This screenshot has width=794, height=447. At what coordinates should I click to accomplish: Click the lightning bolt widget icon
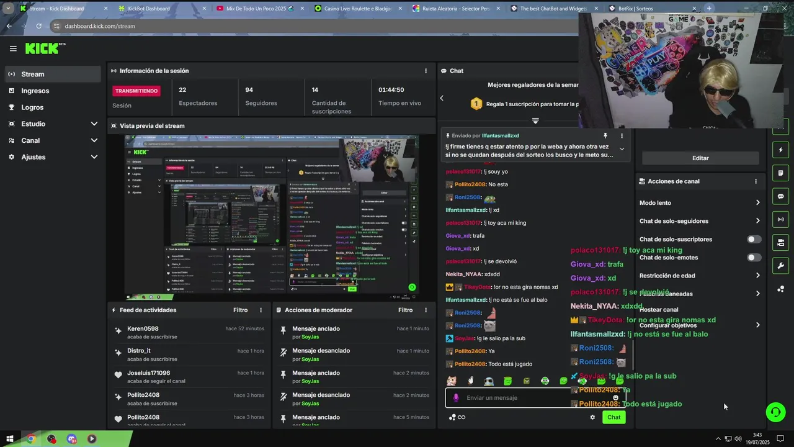pos(780,150)
